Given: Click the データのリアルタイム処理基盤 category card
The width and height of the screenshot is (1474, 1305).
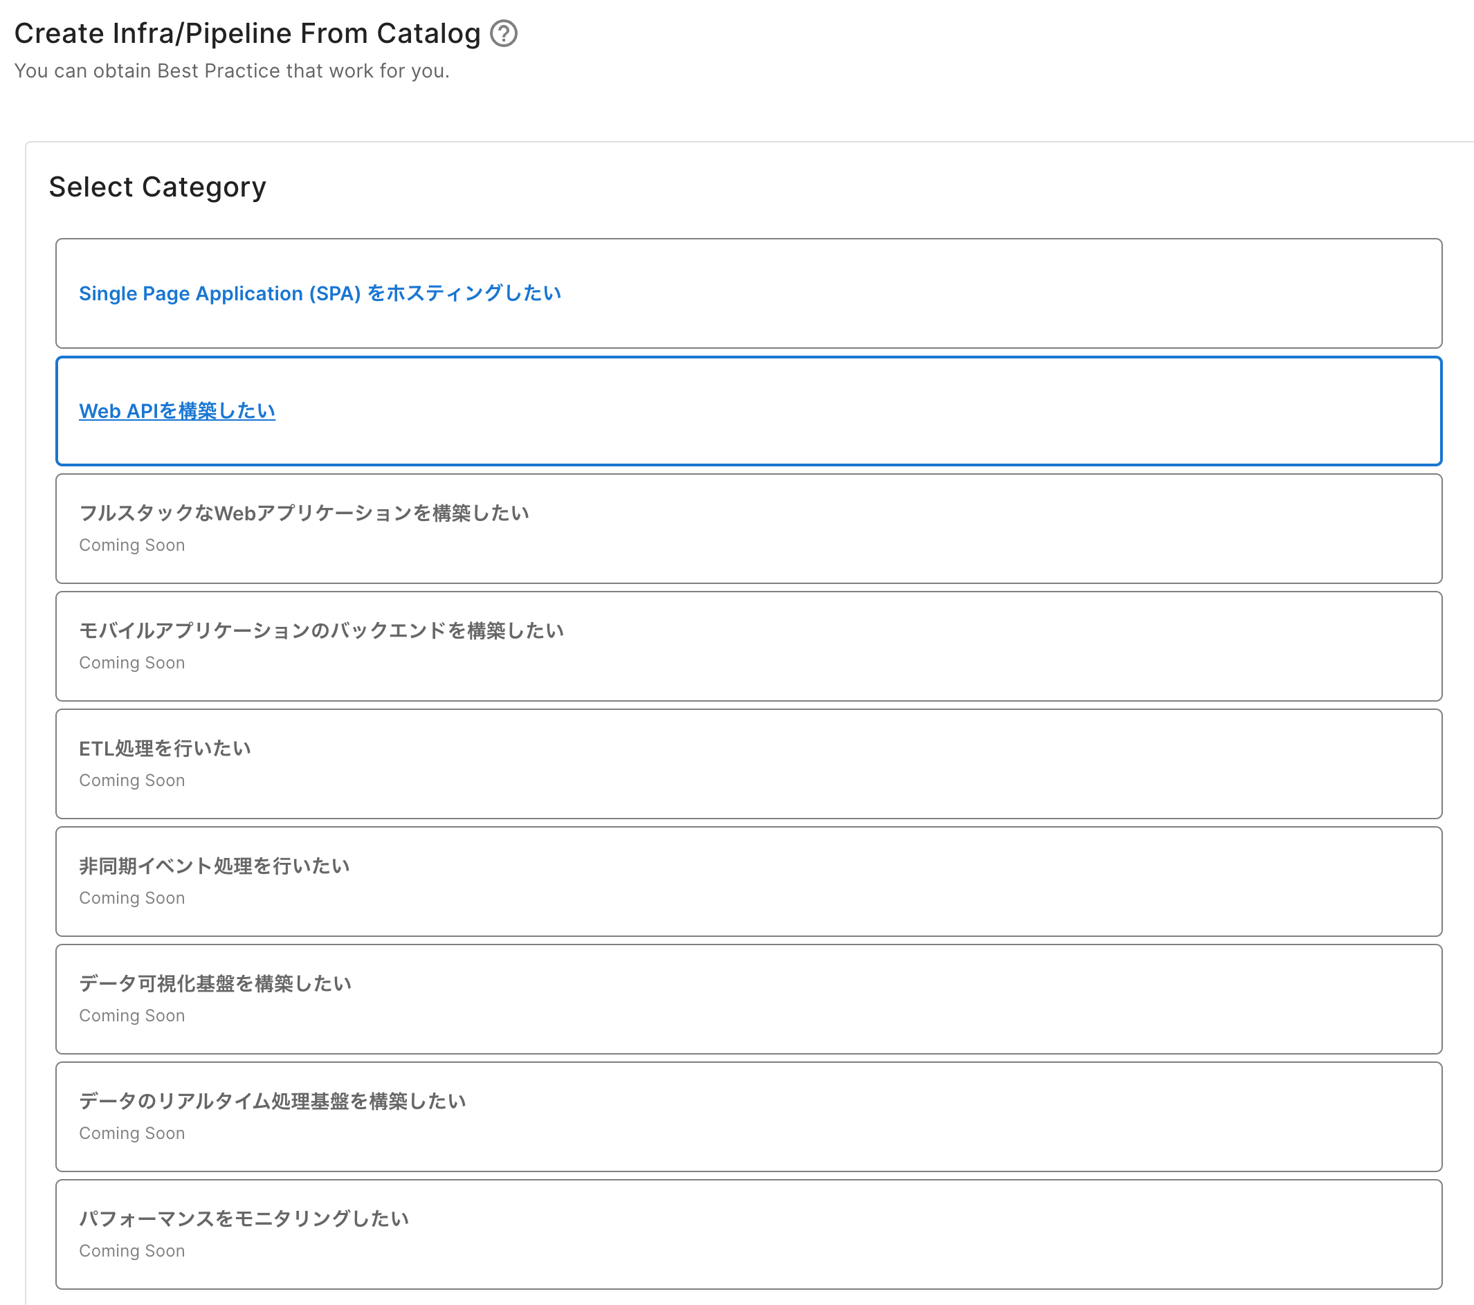Looking at the screenshot, I should click(x=749, y=1116).
